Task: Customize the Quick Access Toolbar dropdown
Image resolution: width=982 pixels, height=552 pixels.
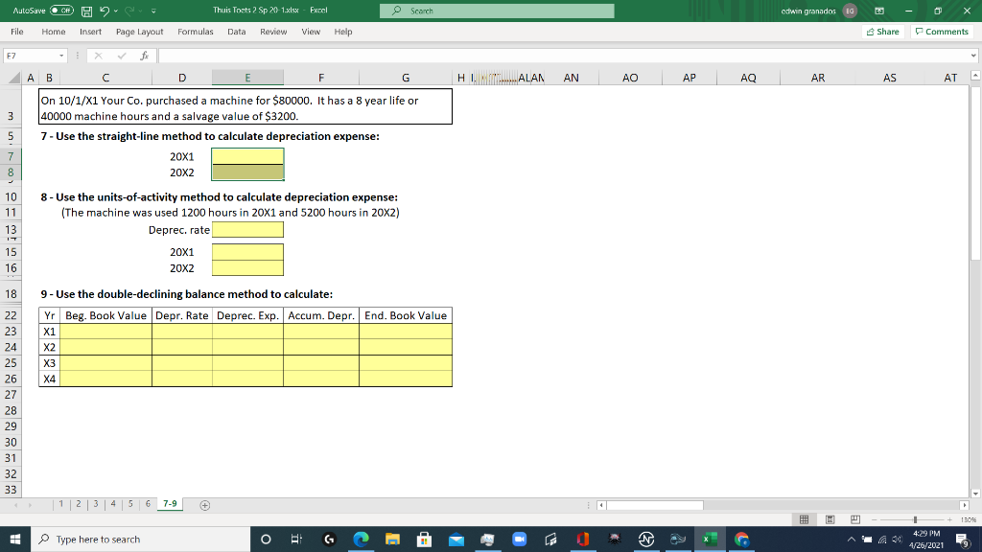Action: (153, 11)
